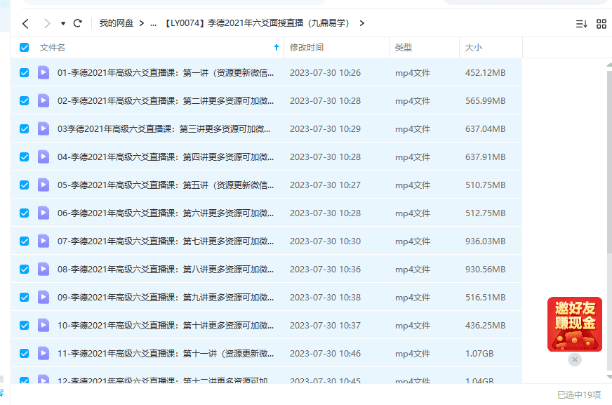
Task: Click the forward navigation arrow
Action: click(47, 23)
